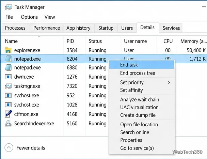Choose Open file location
Viewport: 207px width, 159px height.
coord(142,125)
